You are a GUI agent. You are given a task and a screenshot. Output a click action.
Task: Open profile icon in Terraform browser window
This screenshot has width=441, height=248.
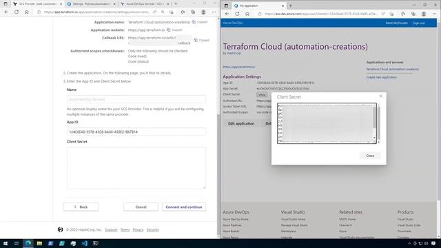click(203, 12)
